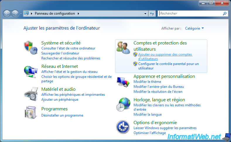Click Ajouter un périphérique
The image size is (231, 142).
60,100
